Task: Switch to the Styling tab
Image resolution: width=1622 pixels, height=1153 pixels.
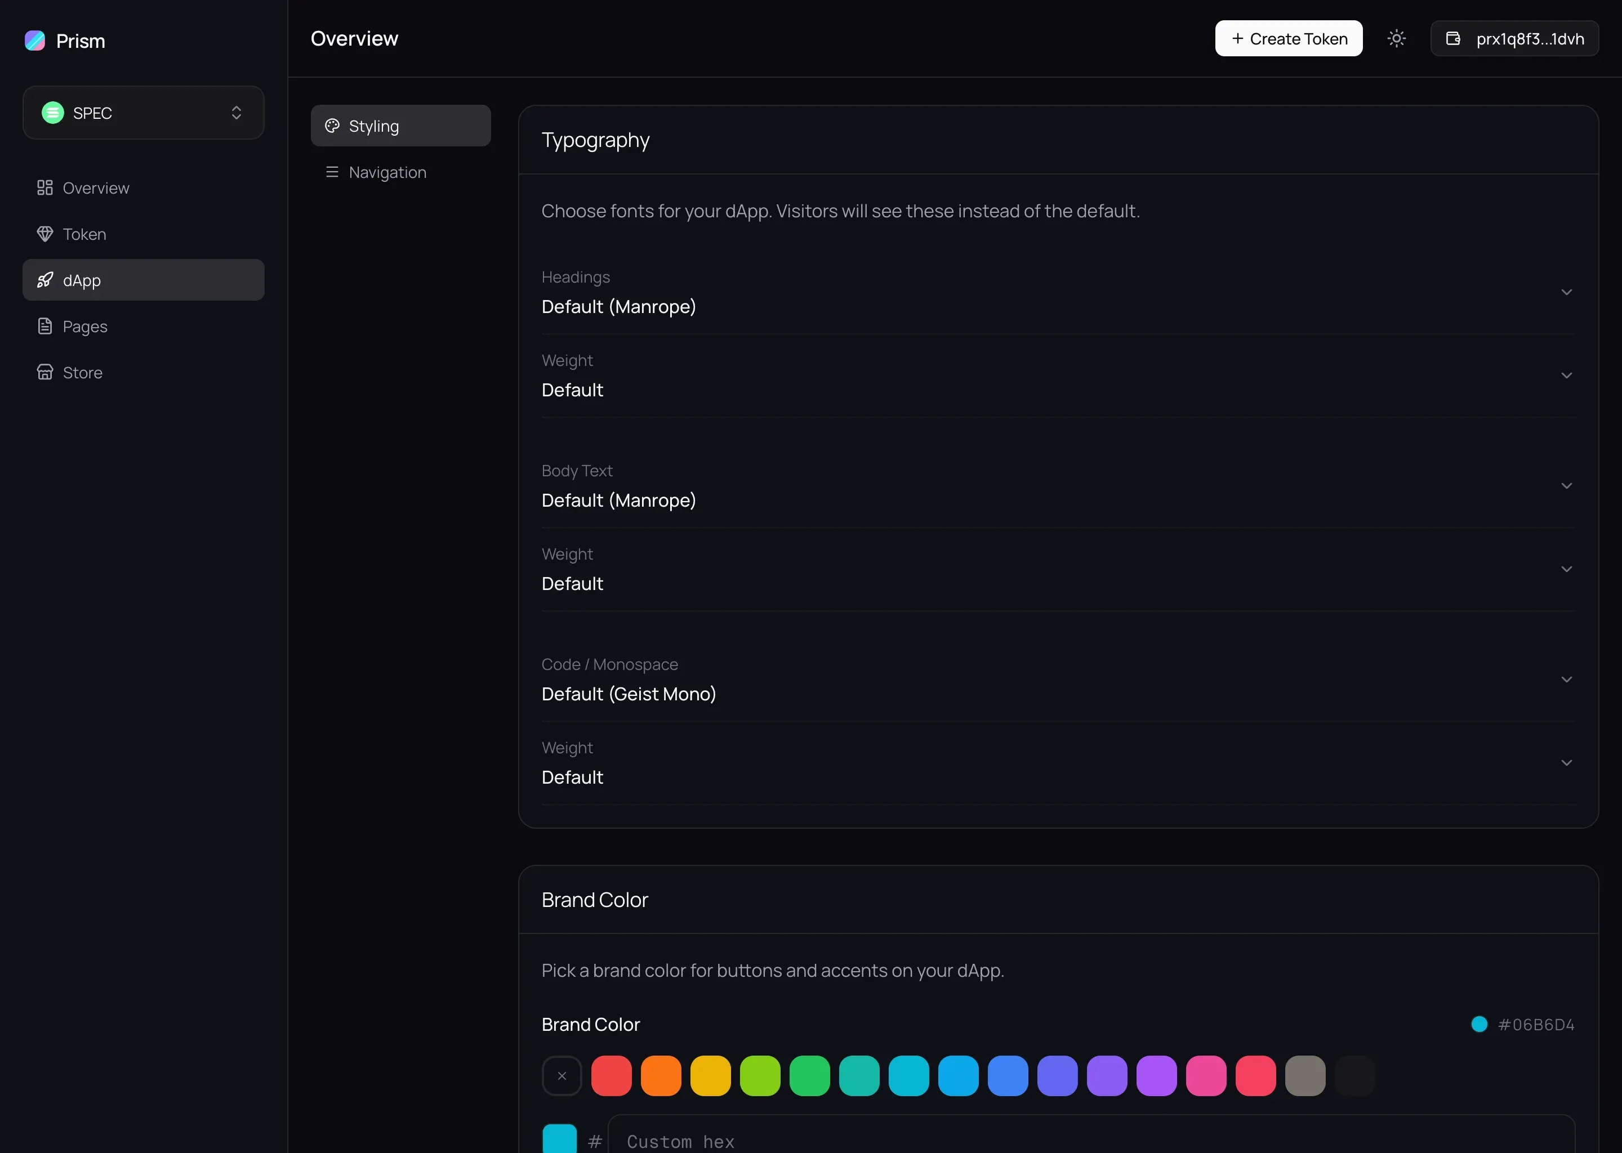Action: coord(400,126)
